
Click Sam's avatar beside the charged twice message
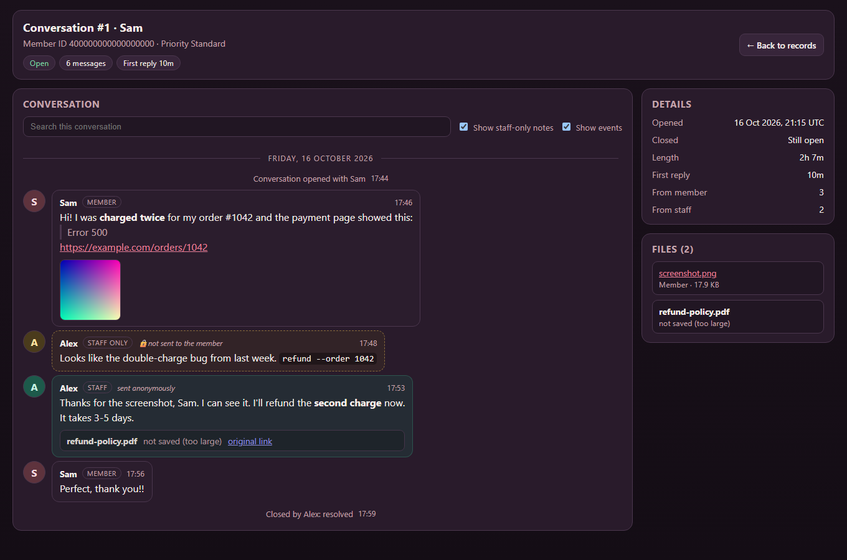(x=34, y=201)
